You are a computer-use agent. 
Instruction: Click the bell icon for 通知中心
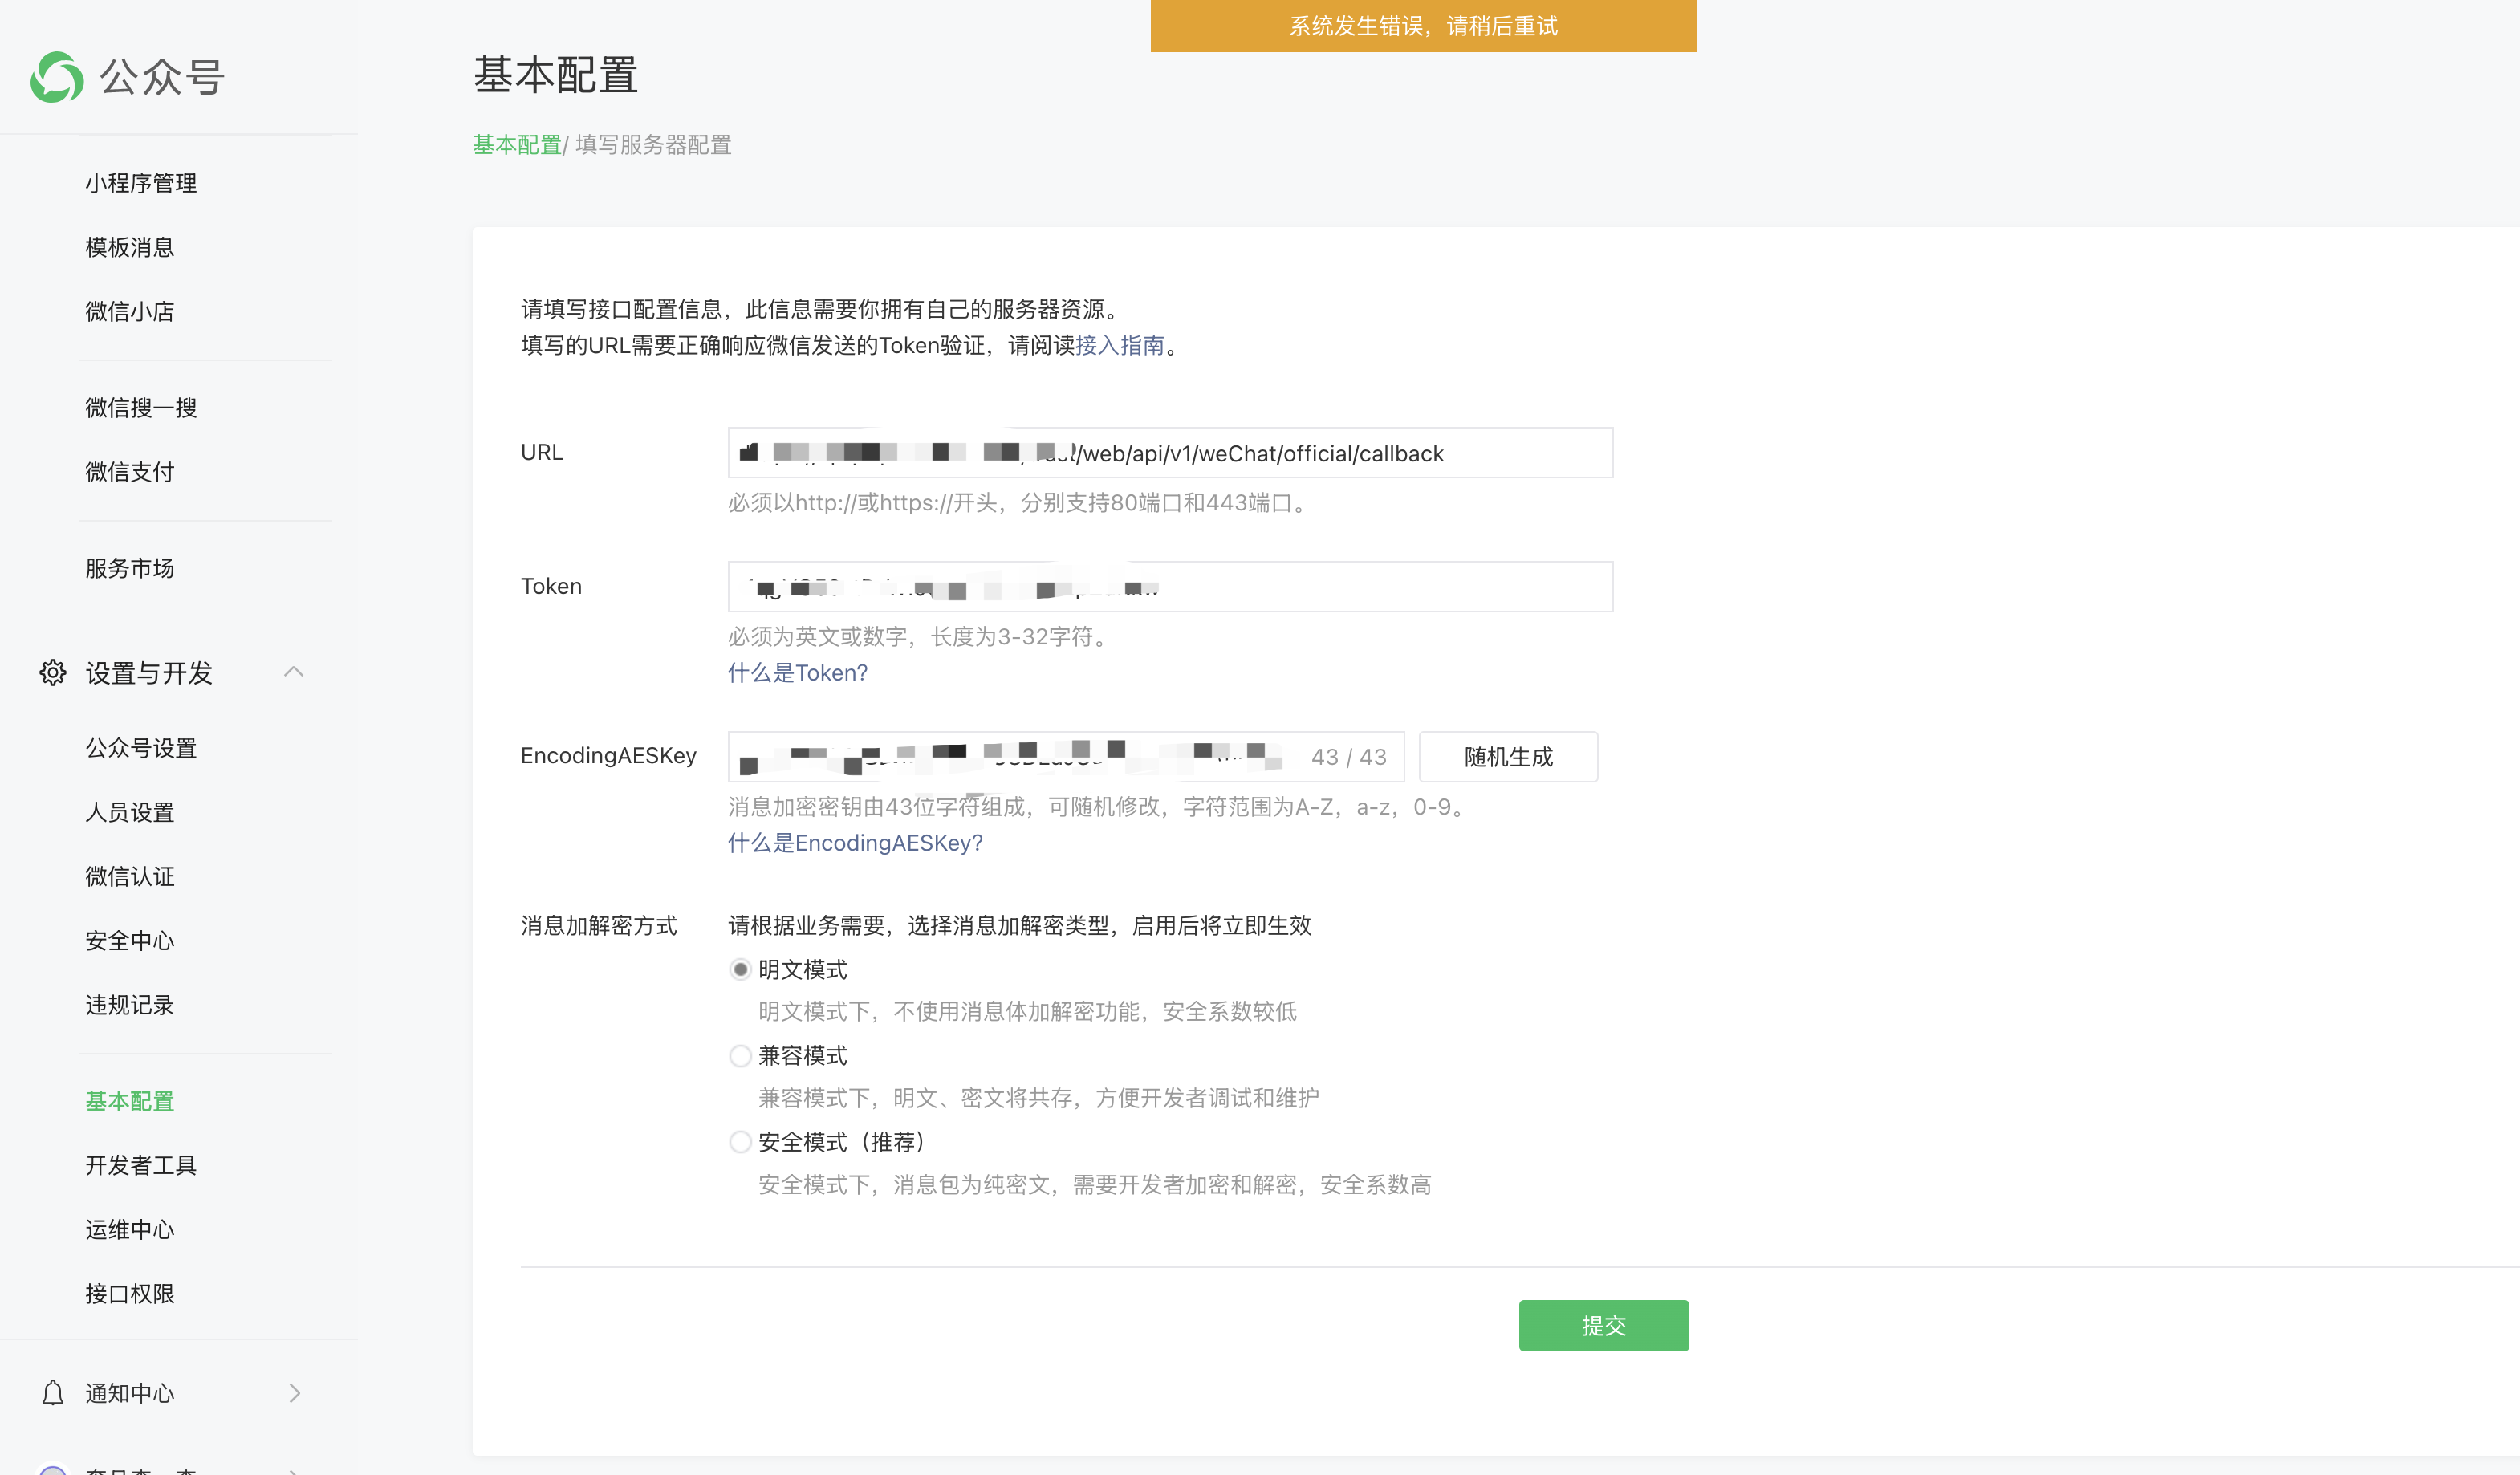point(53,1393)
